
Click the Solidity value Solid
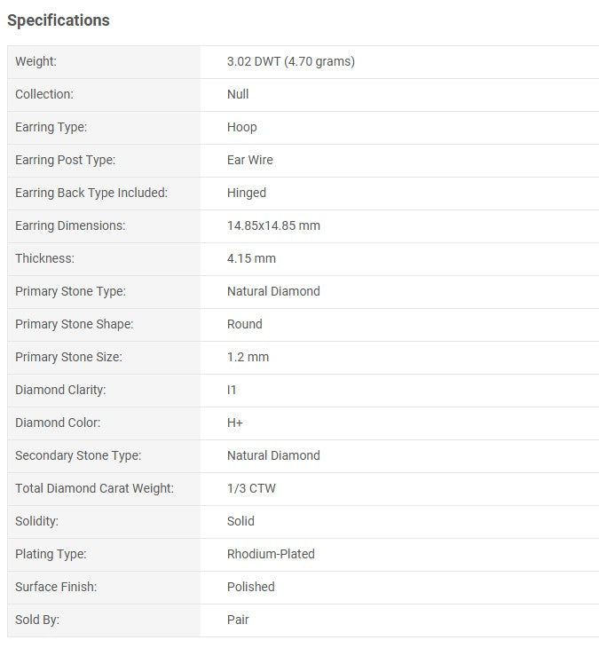click(x=240, y=521)
